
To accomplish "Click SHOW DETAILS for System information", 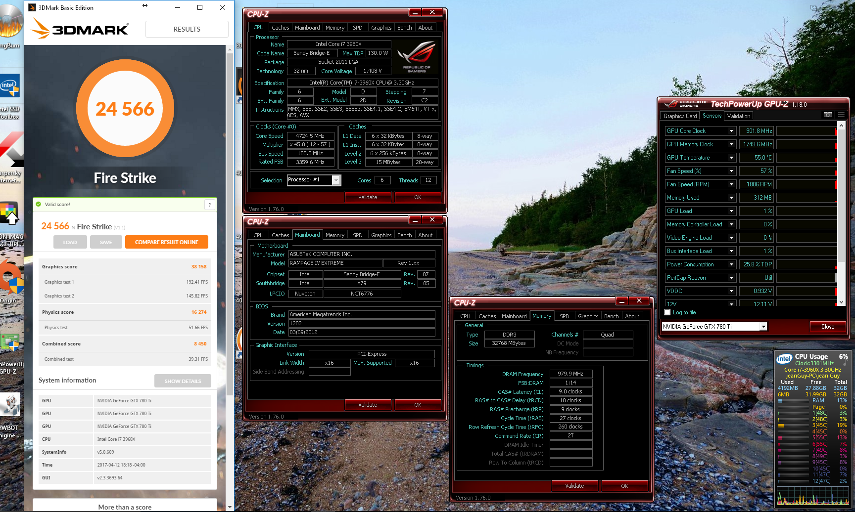I will tap(183, 381).
